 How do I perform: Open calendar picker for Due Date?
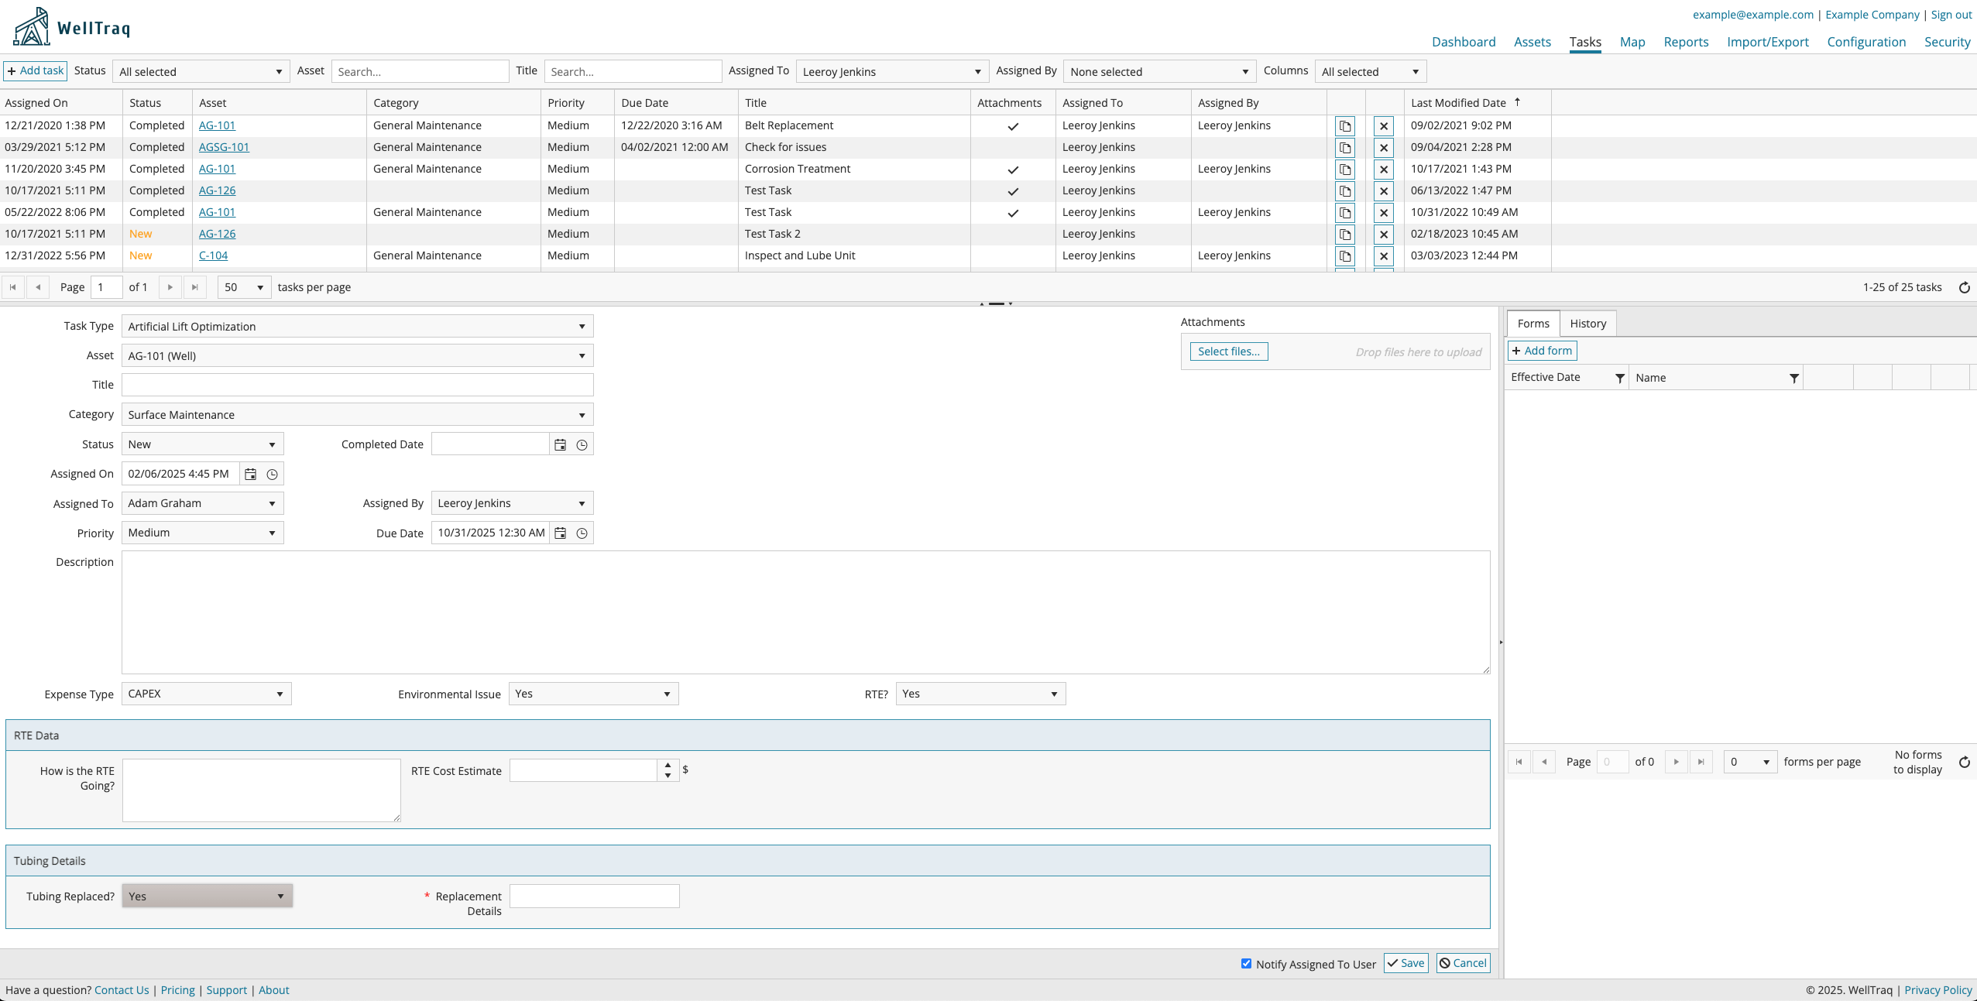pos(561,533)
